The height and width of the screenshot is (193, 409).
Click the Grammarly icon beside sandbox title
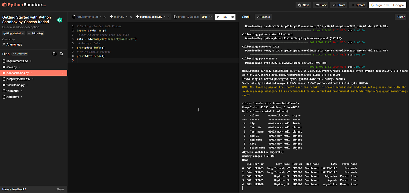[x=60, y=20]
